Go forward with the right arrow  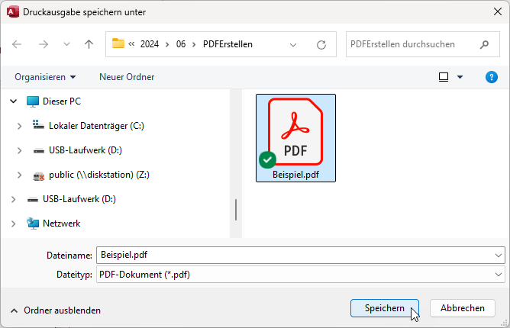44,44
